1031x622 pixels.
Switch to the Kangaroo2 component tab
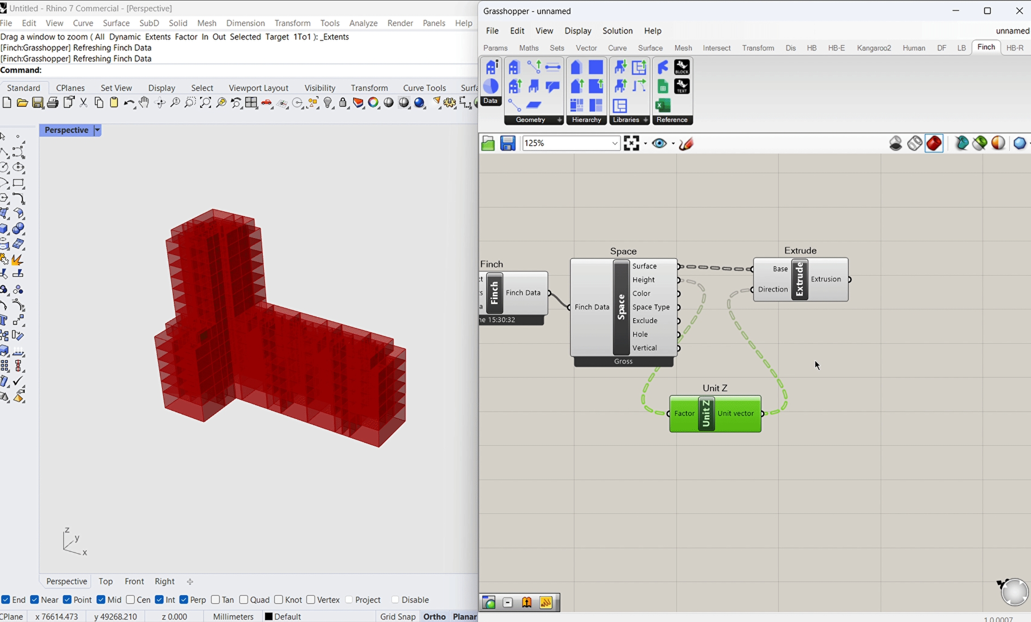[873, 48]
